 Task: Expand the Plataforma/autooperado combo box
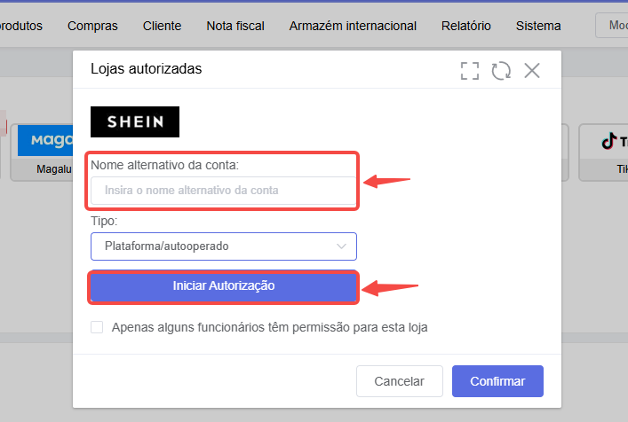[x=224, y=246]
